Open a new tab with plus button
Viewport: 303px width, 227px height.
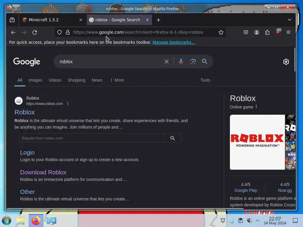(159, 20)
